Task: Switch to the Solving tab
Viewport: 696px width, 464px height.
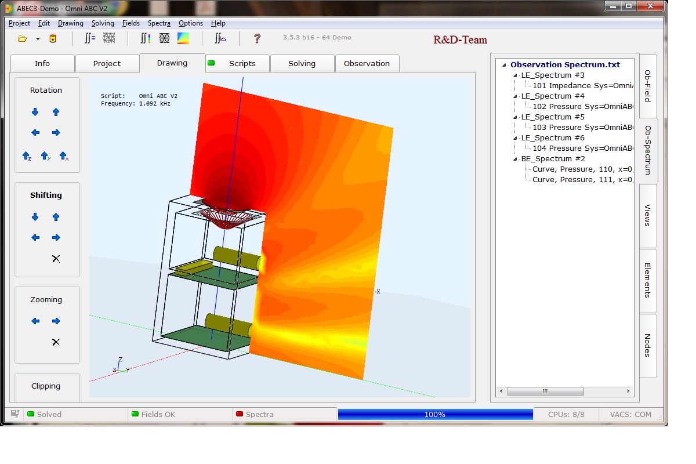Action: pyautogui.click(x=302, y=64)
